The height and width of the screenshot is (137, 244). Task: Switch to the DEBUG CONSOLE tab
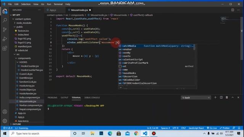(x=92, y=97)
